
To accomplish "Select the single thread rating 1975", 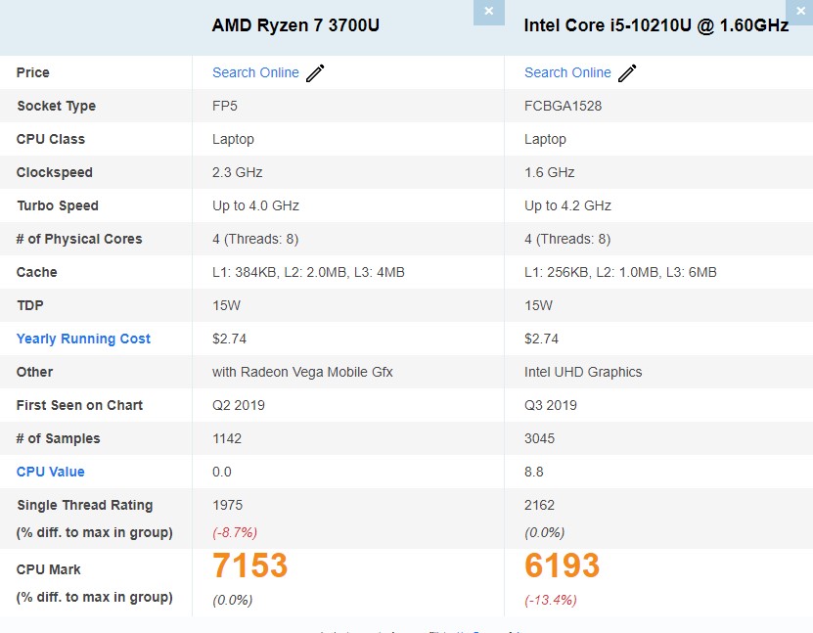I will coord(227,505).
